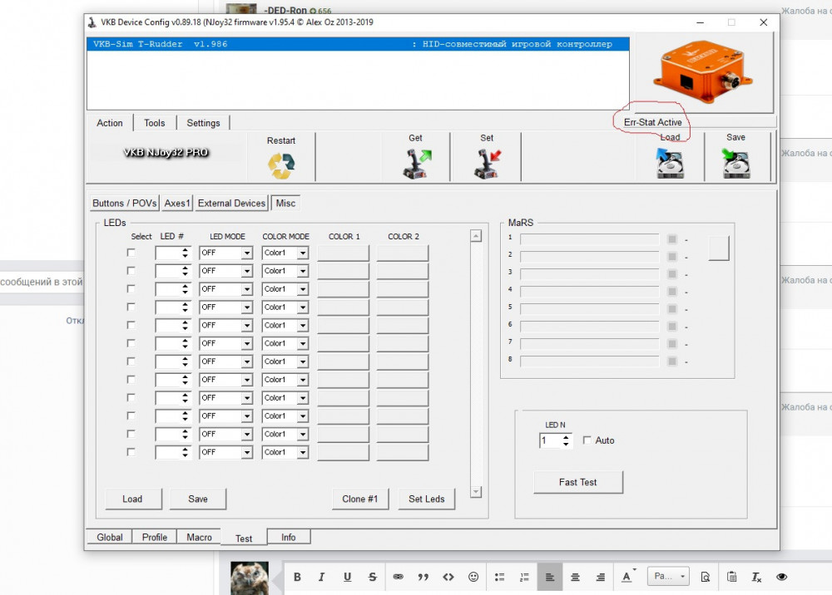Expand the first row COLOR MODE dropdown
Image resolution: width=832 pixels, height=595 pixels.
tap(302, 253)
